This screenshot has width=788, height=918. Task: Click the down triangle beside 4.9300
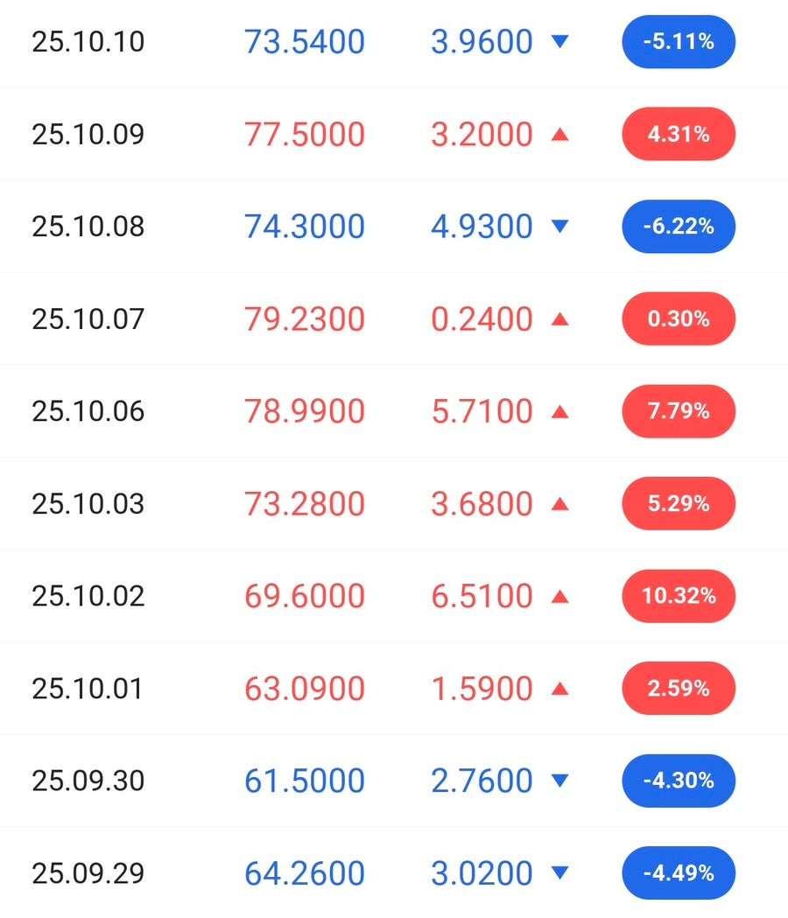(x=560, y=227)
